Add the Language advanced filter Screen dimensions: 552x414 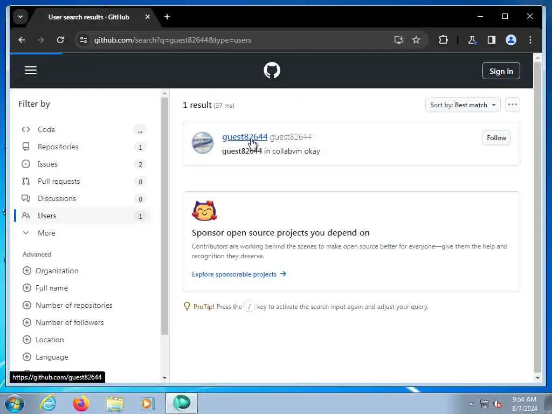pyautogui.click(x=45, y=357)
